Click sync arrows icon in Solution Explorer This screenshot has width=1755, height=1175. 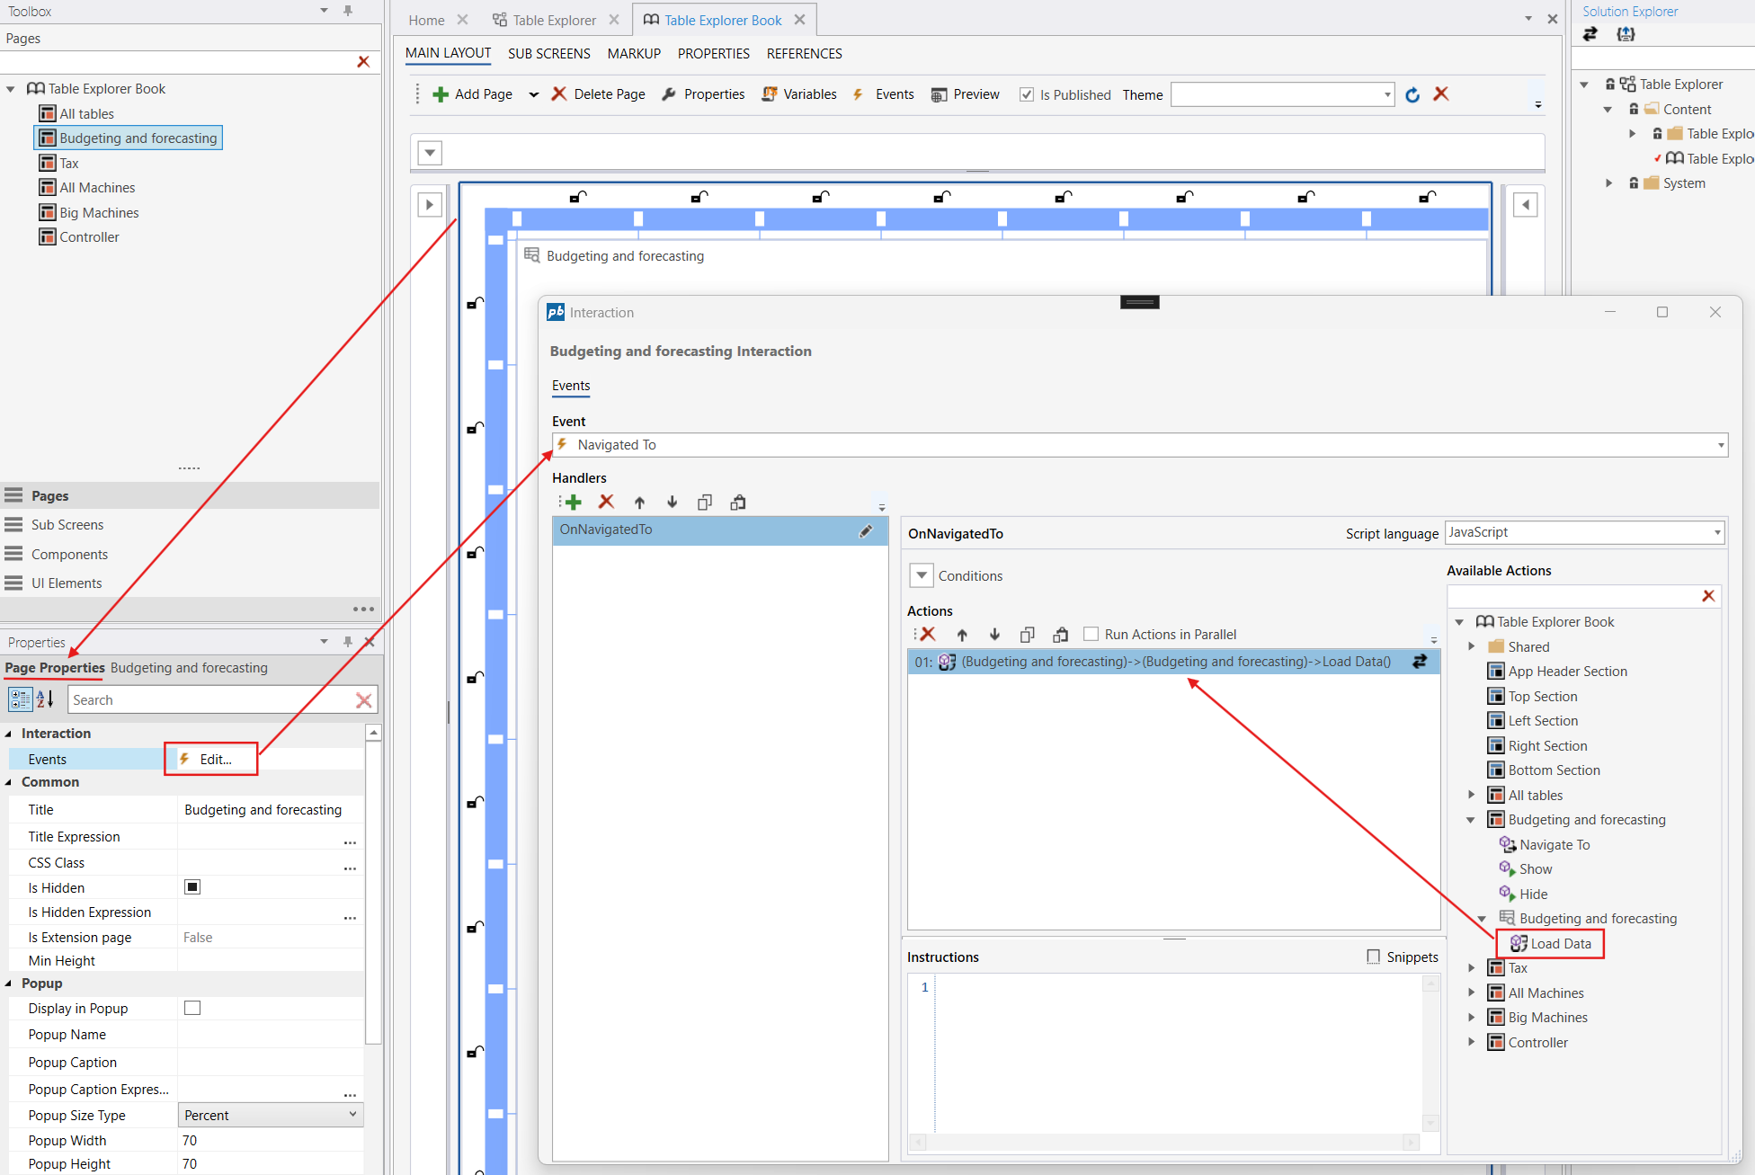[1590, 34]
